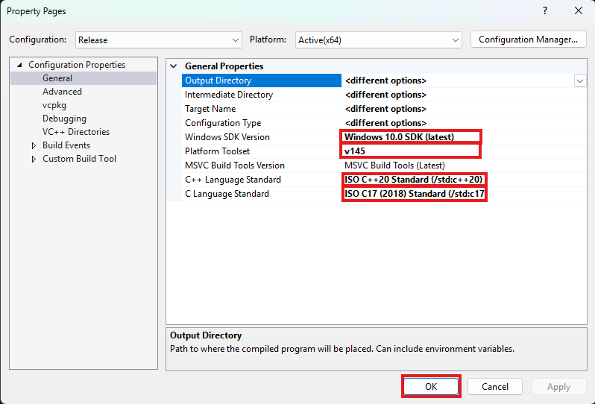Screen dimensions: 595x404
Task: Expand the Build Events node
Action: [x=34, y=145]
